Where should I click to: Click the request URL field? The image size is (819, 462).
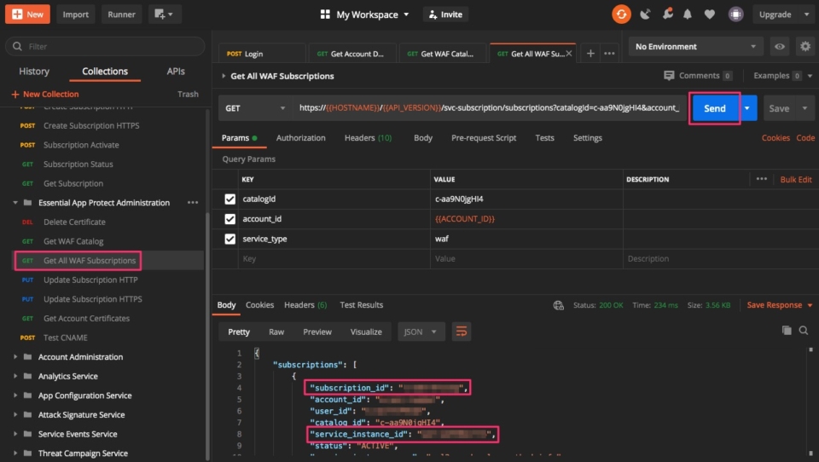[x=489, y=108]
